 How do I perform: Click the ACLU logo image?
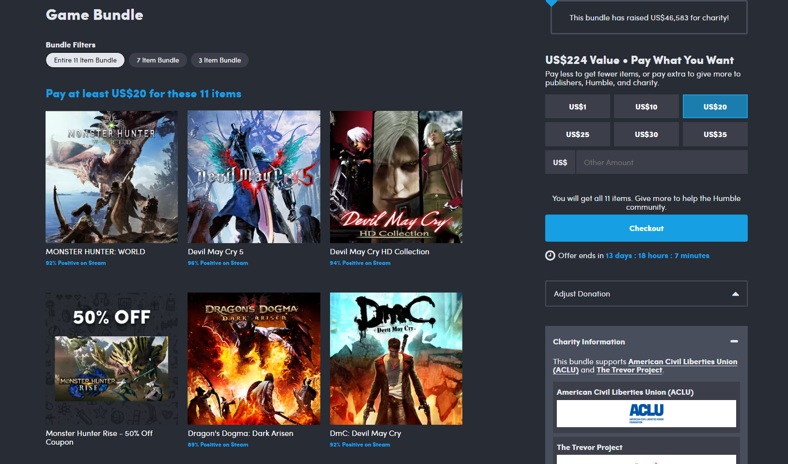[646, 414]
